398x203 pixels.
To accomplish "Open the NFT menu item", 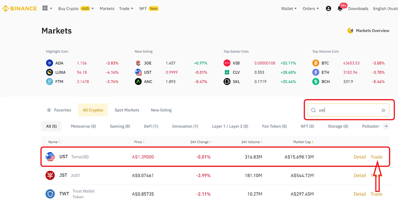I will (143, 8).
